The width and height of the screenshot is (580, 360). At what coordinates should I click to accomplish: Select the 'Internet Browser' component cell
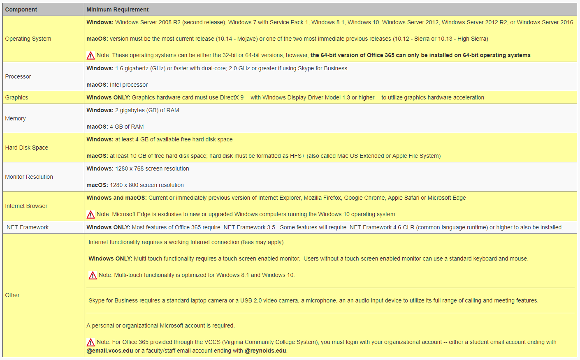tap(43, 206)
